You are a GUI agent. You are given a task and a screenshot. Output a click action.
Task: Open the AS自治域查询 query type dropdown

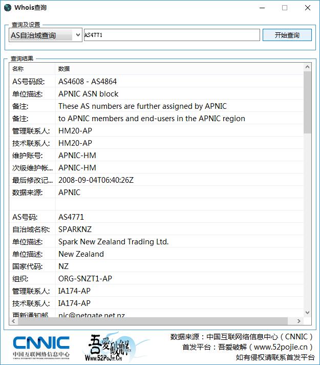tap(46, 35)
